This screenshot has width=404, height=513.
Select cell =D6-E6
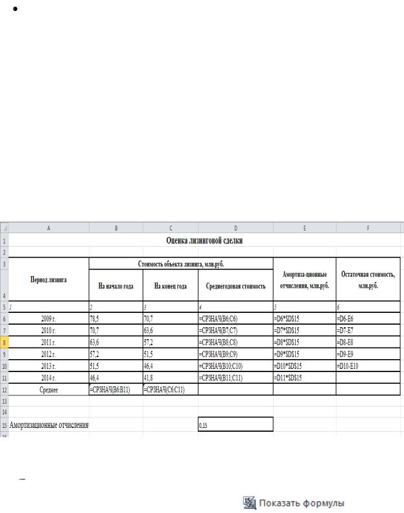[x=368, y=318]
